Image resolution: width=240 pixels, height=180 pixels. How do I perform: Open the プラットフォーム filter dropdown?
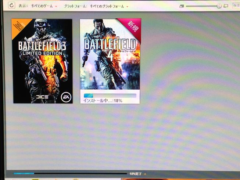click(x=96, y=6)
